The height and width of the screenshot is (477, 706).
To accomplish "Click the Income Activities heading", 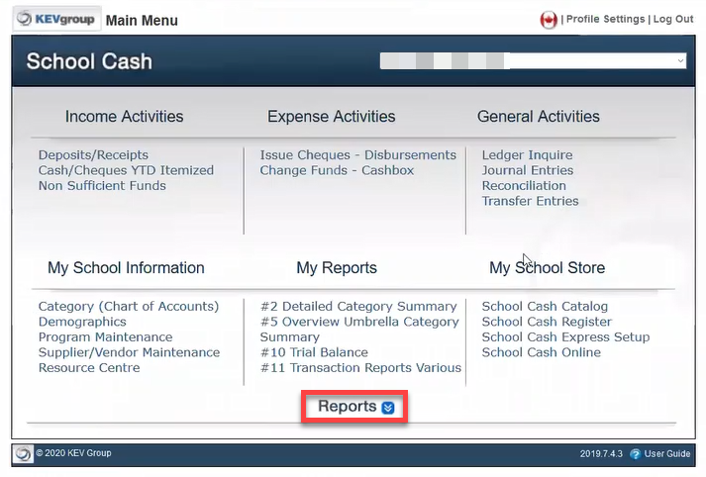I will (x=125, y=116).
